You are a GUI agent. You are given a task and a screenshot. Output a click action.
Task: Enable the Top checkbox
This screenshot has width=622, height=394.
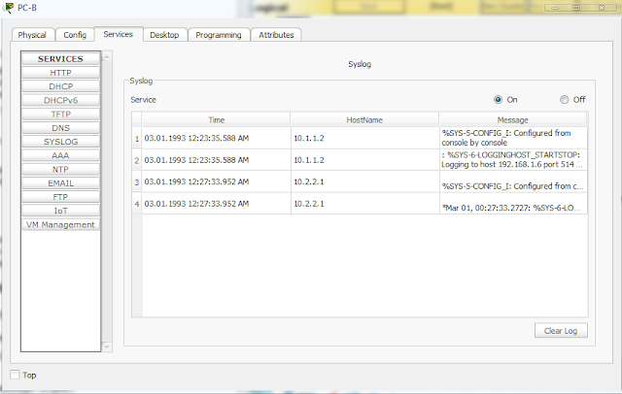[15, 375]
